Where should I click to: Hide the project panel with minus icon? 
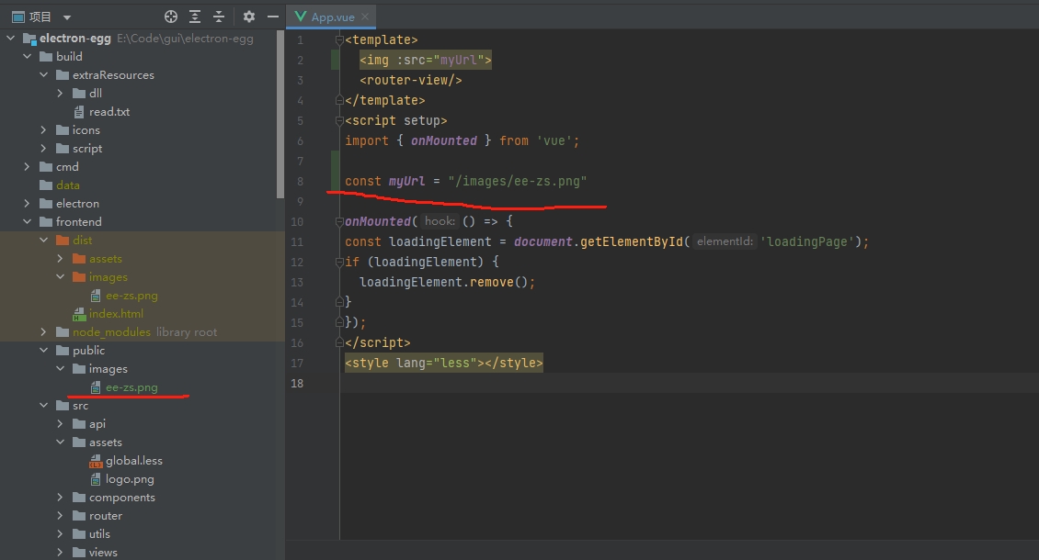coord(272,17)
